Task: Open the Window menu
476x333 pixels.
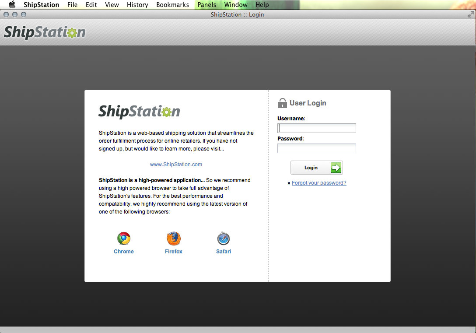Action: click(236, 4)
